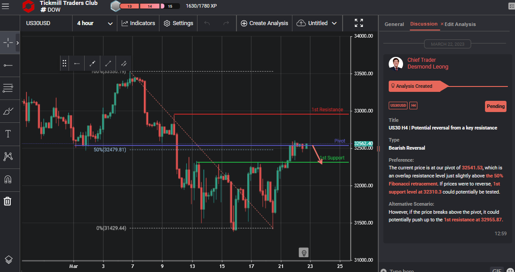Toggle the magnet snap mode

click(x=8, y=179)
